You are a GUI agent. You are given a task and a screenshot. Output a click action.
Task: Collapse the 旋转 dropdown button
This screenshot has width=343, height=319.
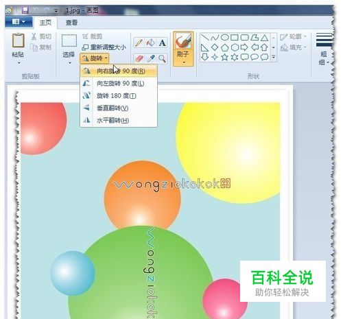[x=95, y=58]
